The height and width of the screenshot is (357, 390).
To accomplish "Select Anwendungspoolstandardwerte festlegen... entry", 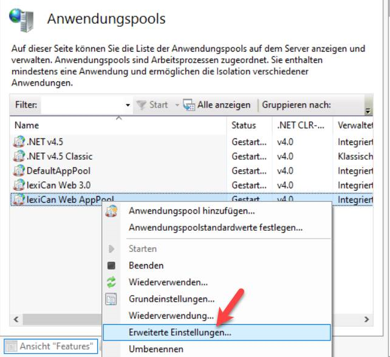I will point(215,228).
